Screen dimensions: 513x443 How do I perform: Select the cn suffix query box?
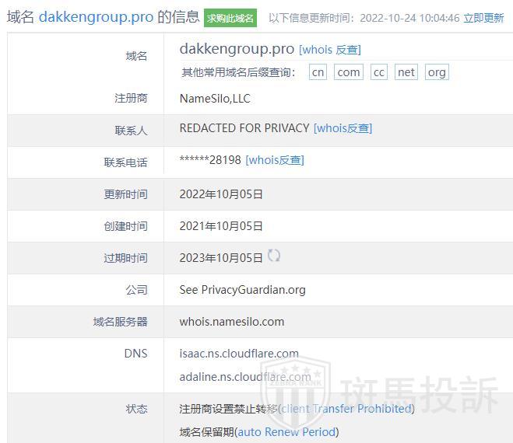click(x=318, y=72)
